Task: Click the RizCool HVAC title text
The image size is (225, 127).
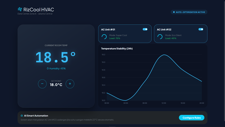Action: tap(39, 9)
